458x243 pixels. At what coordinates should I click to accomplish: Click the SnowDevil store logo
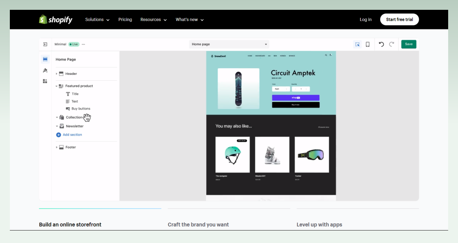(x=218, y=56)
